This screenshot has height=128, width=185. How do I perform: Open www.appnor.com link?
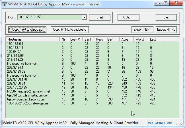click(x=160, y=123)
